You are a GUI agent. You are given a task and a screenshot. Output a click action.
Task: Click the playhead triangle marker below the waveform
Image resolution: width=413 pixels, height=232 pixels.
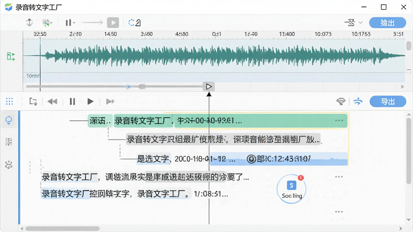pyautogui.click(x=209, y=87)
